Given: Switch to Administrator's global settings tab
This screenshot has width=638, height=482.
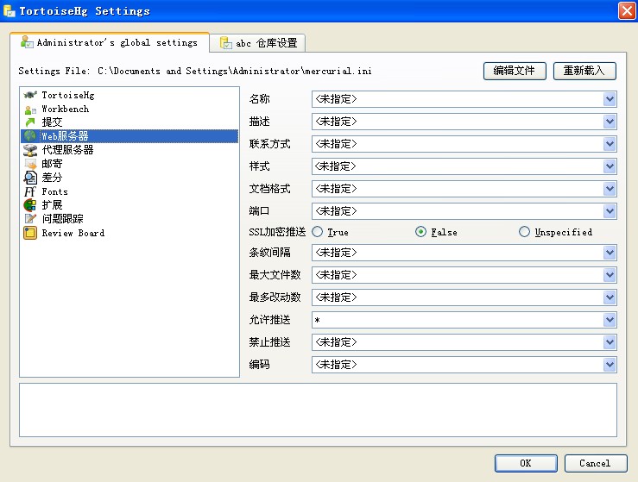Looking at the screenshot, I should (x=110, y=42).
